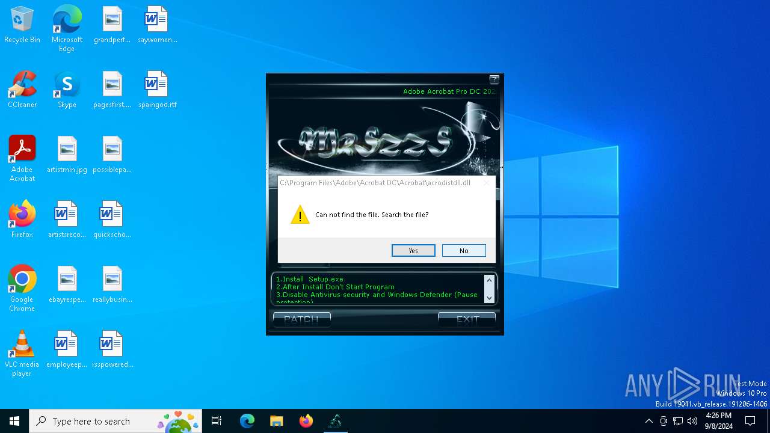Click '2.After Install Don't Start Program' line
The height and width of the screenshot is (433, 770).
tap(335, 287)
